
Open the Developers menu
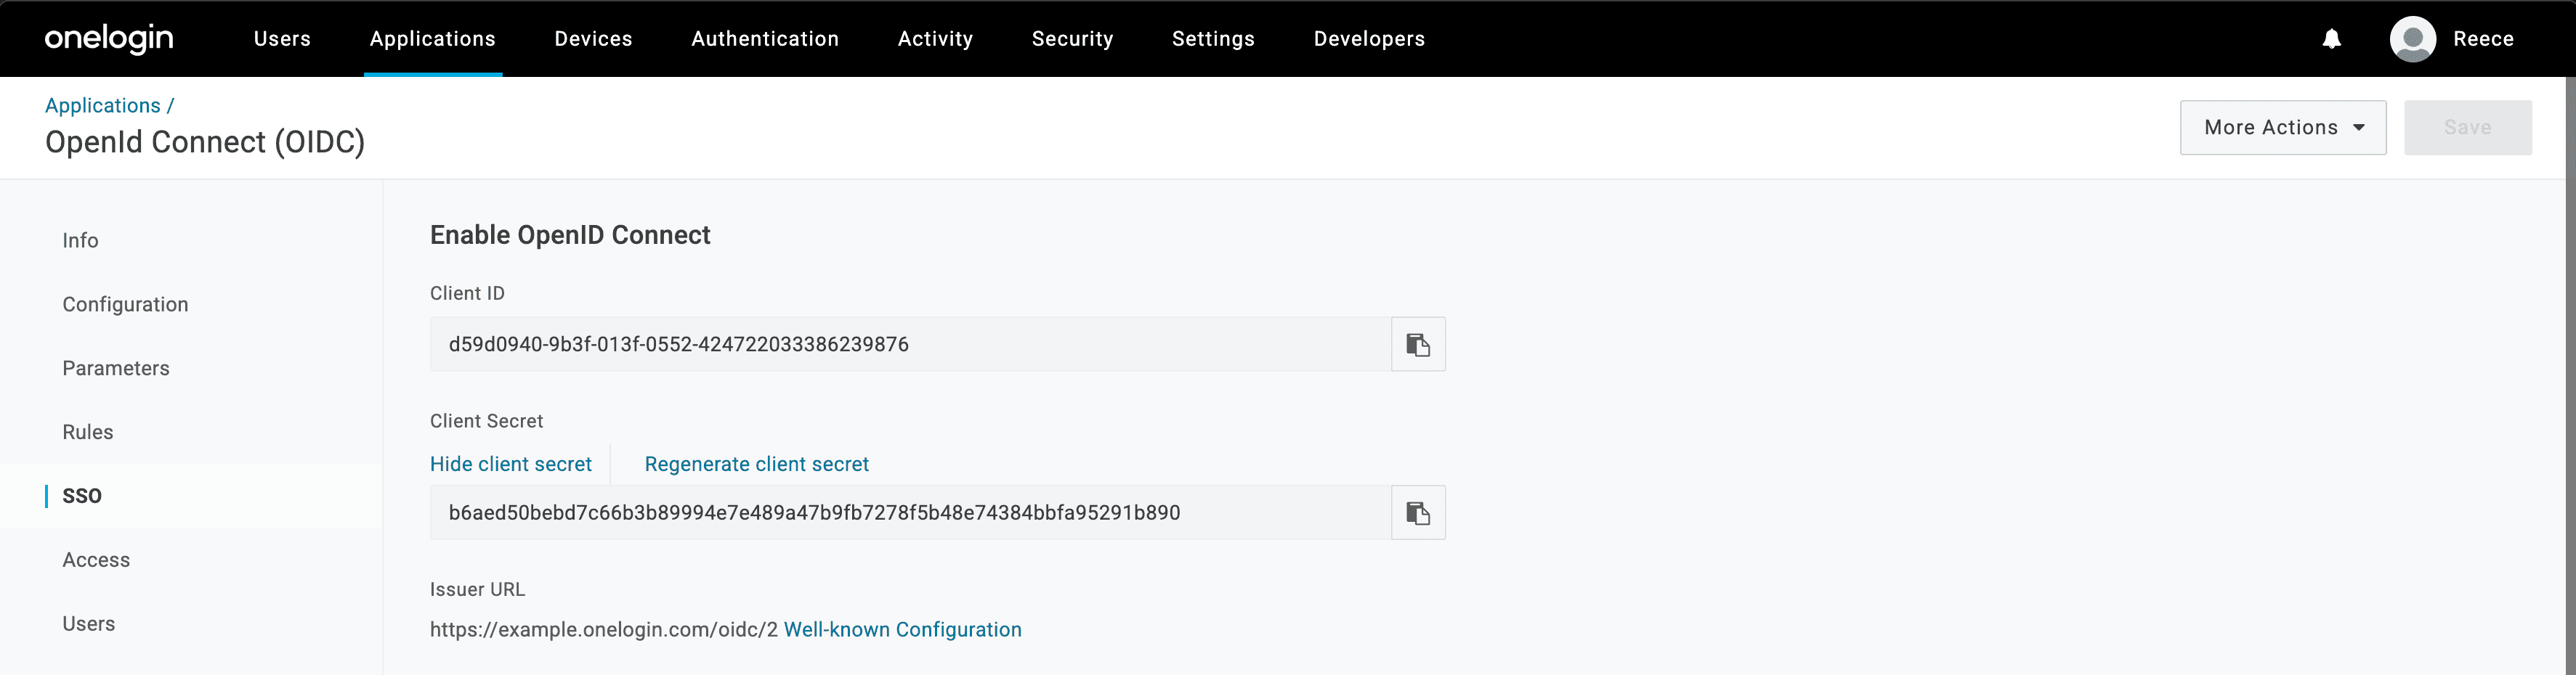pyautogui.click(x=1369, y=39)
